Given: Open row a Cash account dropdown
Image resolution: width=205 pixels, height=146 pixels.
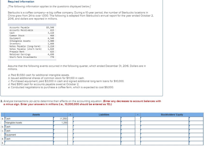Looking at the screenshot, I should (29, 119).
